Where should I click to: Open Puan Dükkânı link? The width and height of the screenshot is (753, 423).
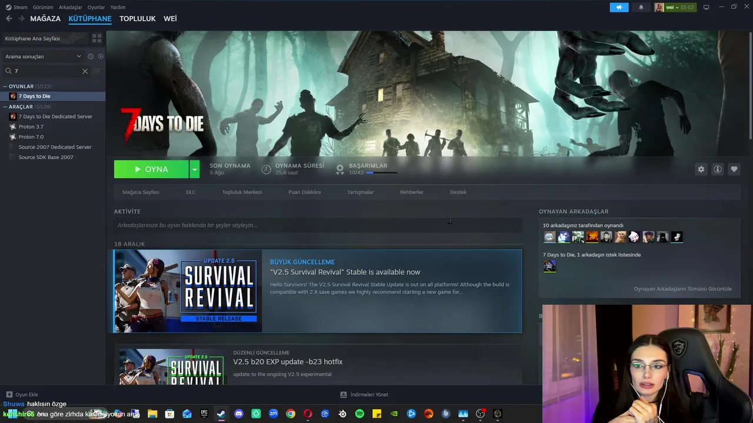(x=305, y=192)
